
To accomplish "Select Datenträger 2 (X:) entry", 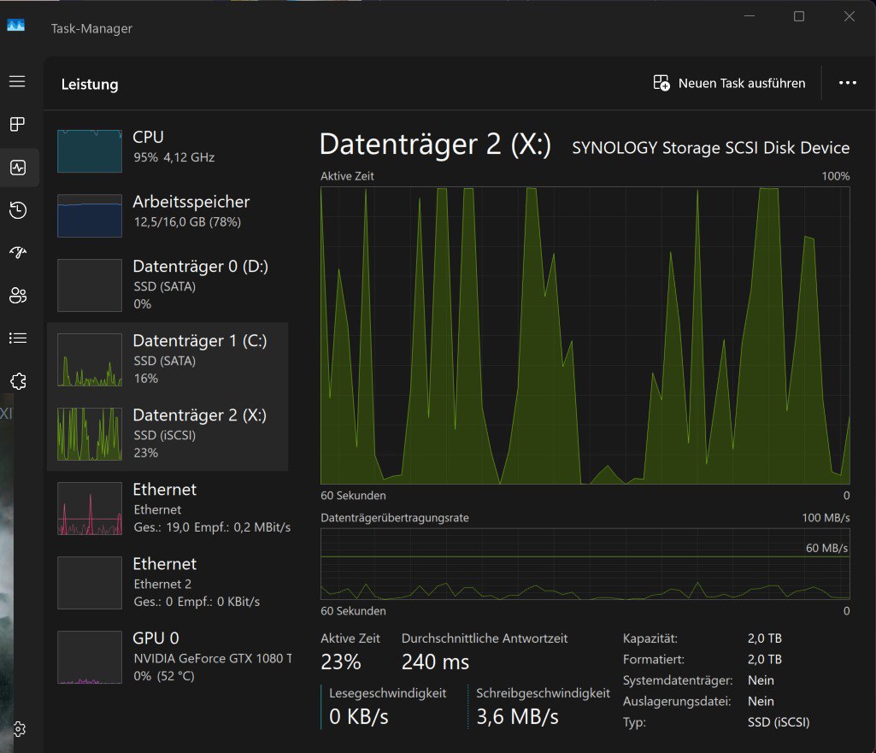I will pos(168,434).
